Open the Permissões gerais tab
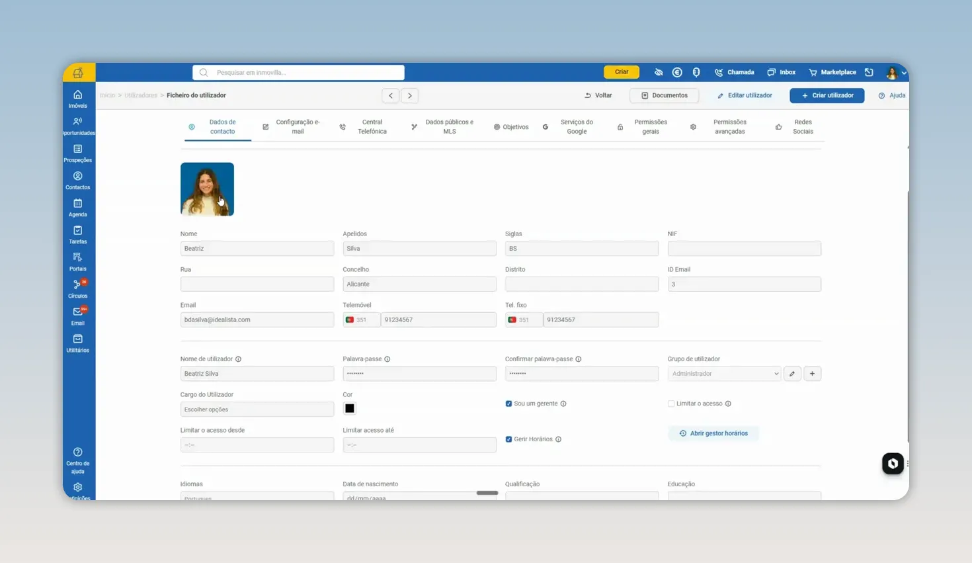Viewport: 972px width, 563px height. tap(643, 126)
